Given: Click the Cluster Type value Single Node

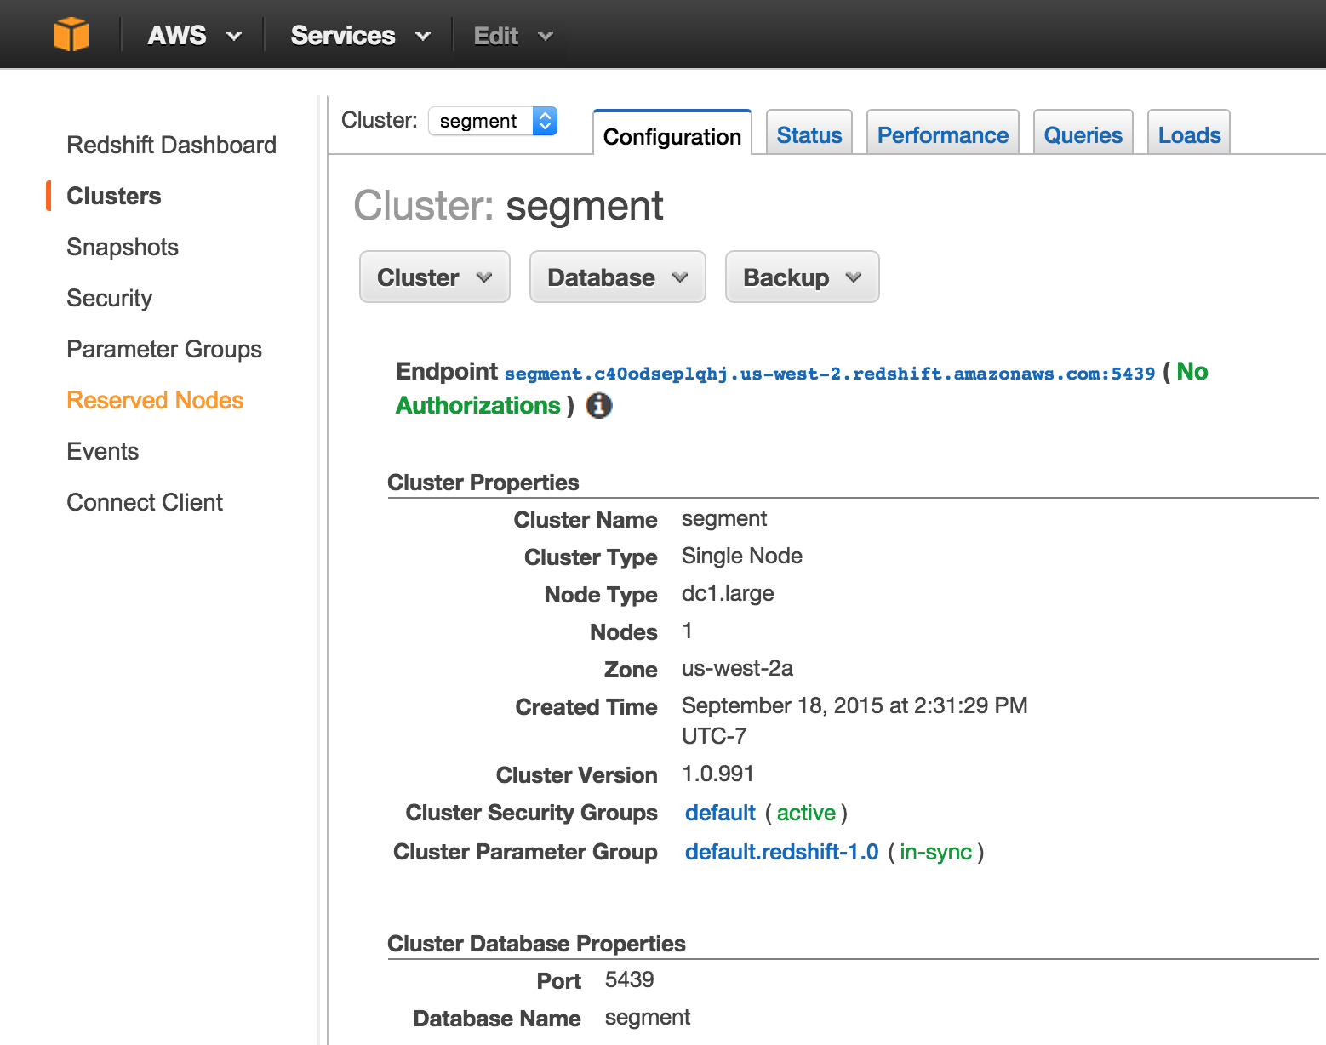Looking at the screenshot, I should point(742,556).
